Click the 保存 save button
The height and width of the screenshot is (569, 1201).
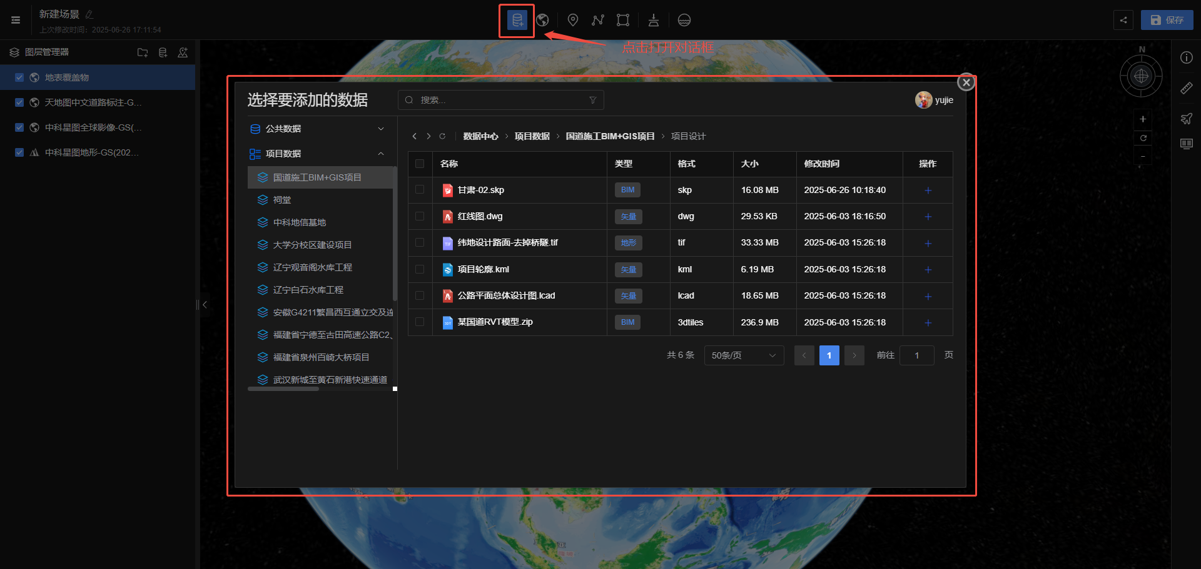click(1167, 20)
